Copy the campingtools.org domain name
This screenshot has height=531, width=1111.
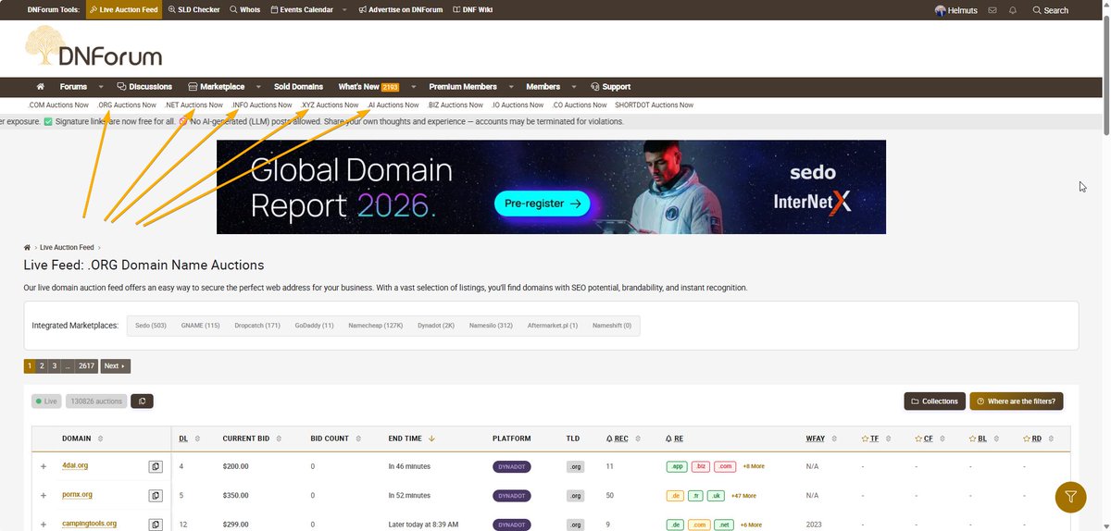pyautogui.click(x=156, y=524)
